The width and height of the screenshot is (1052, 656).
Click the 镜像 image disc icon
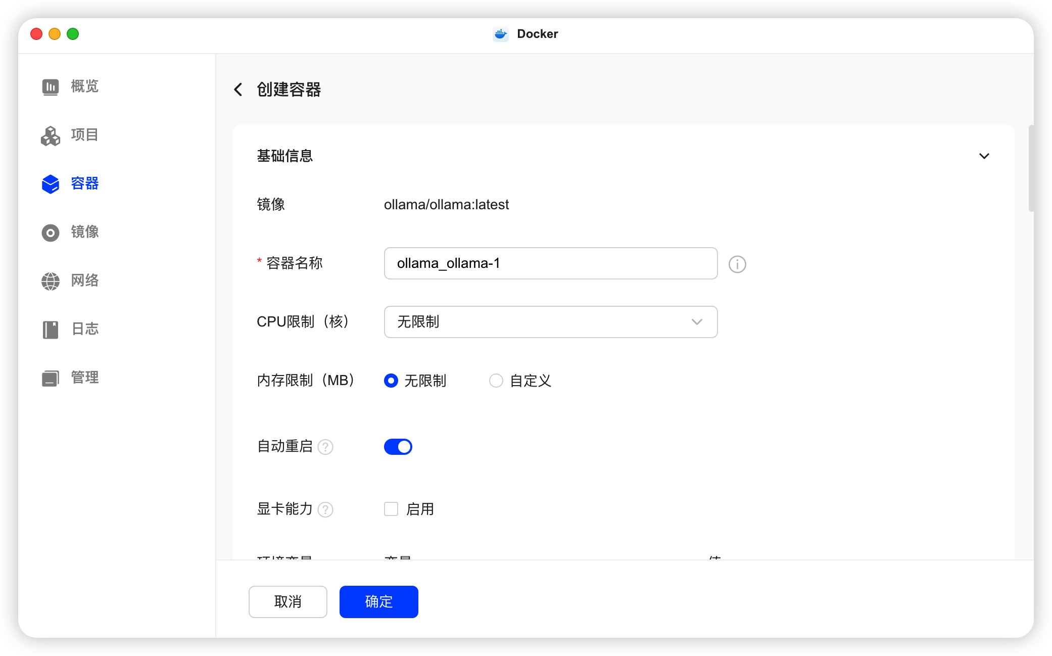pos(51,232)
